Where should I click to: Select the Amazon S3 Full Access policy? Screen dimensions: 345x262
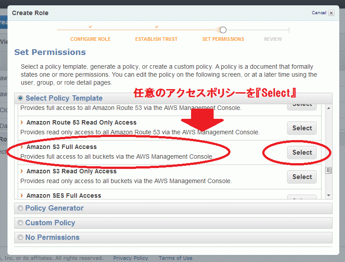click(302, 153)
